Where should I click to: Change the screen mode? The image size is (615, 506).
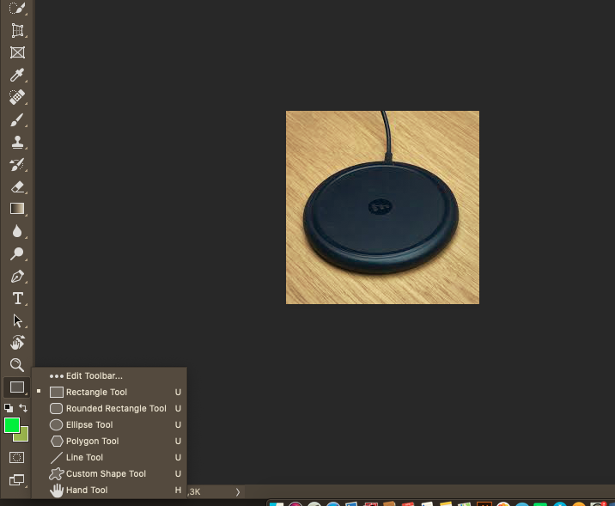pyautogui.click(x=16, y=479)
